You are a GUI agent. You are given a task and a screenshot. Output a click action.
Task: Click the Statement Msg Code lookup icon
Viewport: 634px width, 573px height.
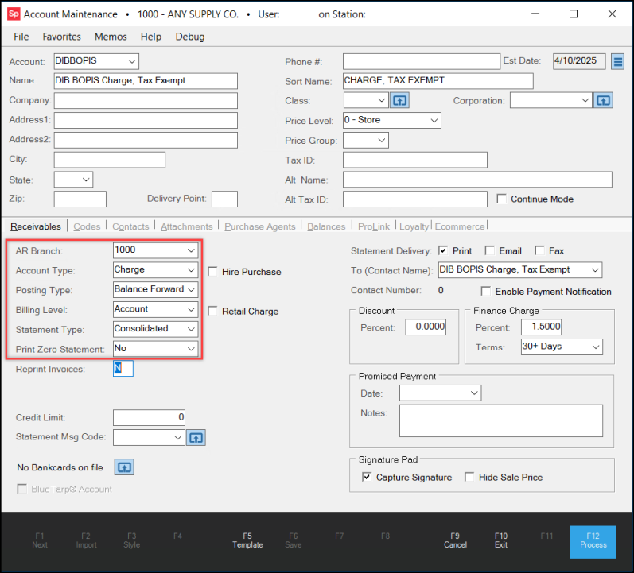[196, 437]
